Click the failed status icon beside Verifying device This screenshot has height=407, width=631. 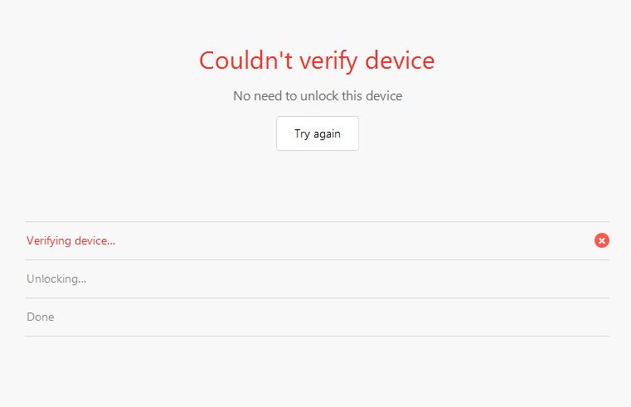coord(602,240)
